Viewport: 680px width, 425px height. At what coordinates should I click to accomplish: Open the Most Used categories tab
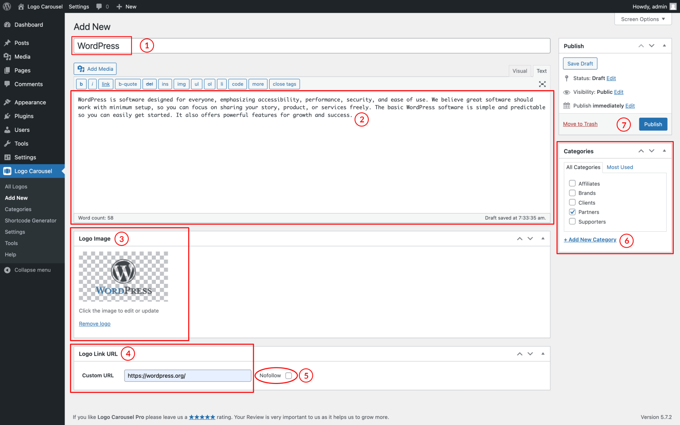[x=619, y=167]
